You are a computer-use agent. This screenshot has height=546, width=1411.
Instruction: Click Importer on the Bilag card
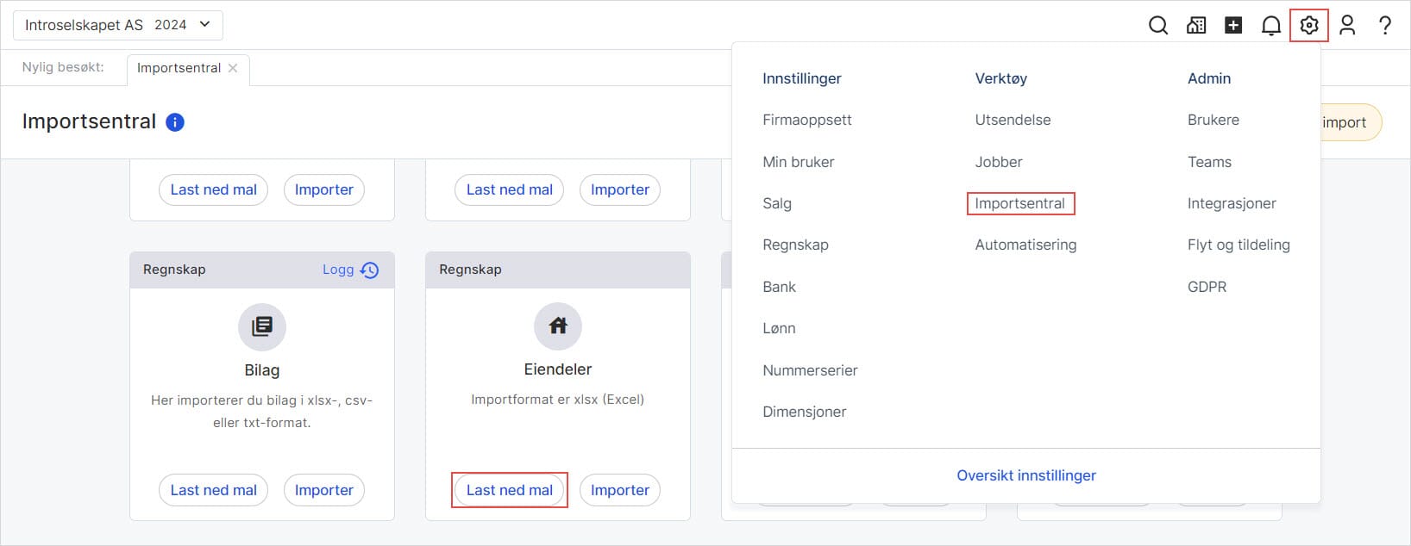coord(323,489)
